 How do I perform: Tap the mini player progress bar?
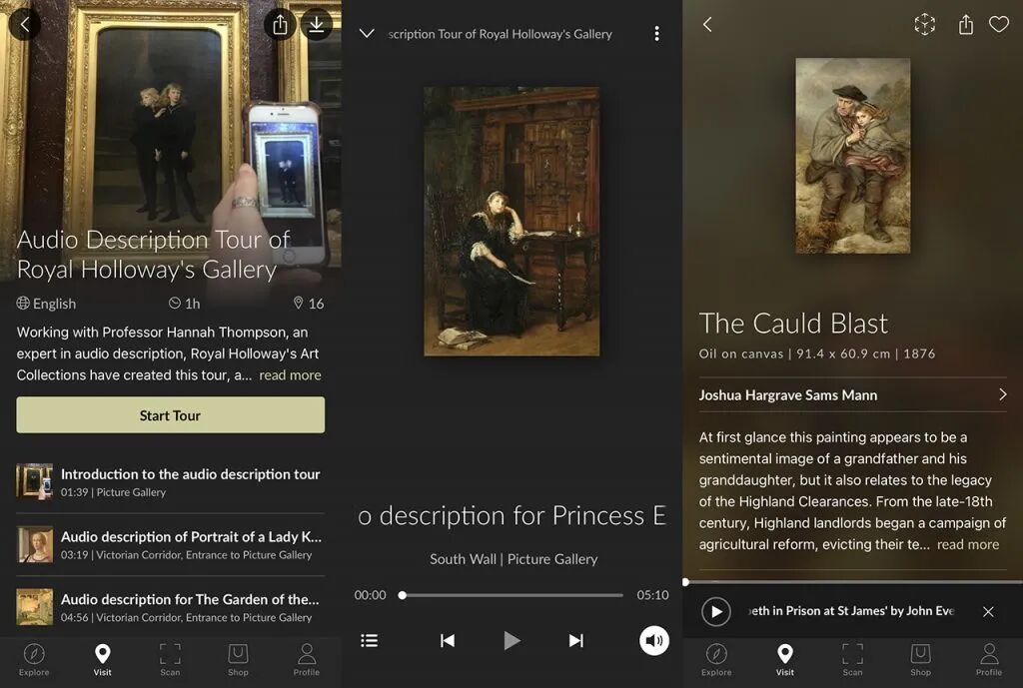853,582
